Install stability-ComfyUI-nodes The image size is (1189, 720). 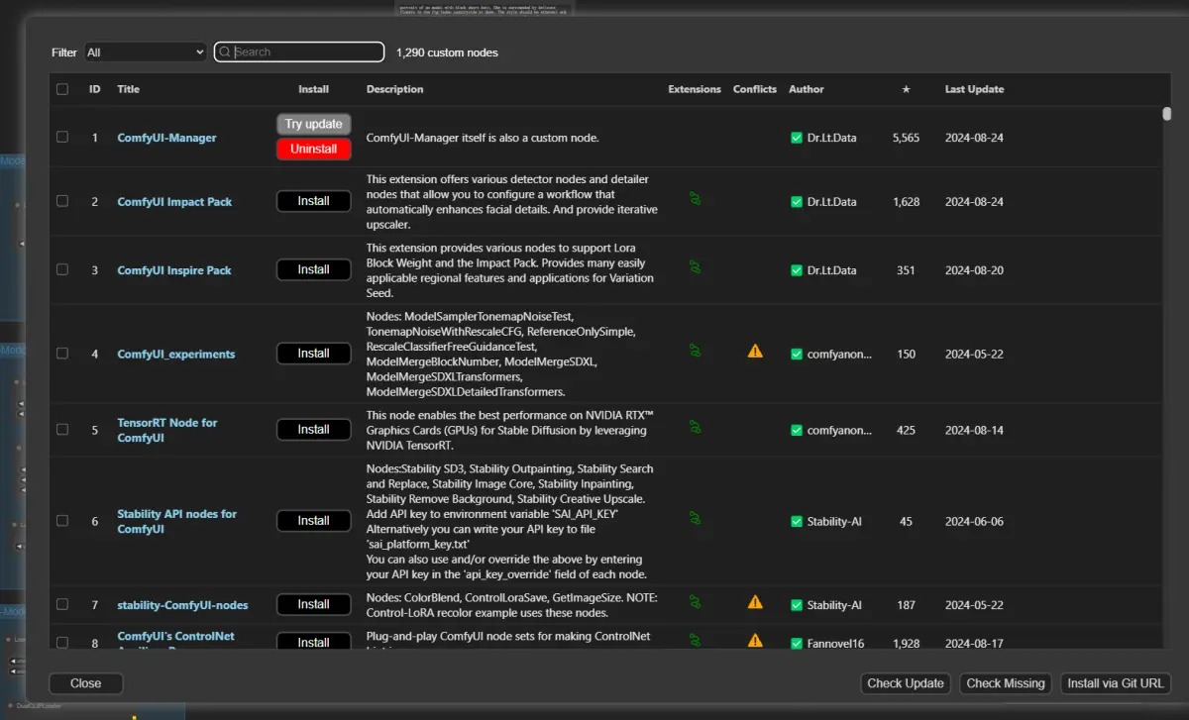pyautogui.click(x=313, y=604)
